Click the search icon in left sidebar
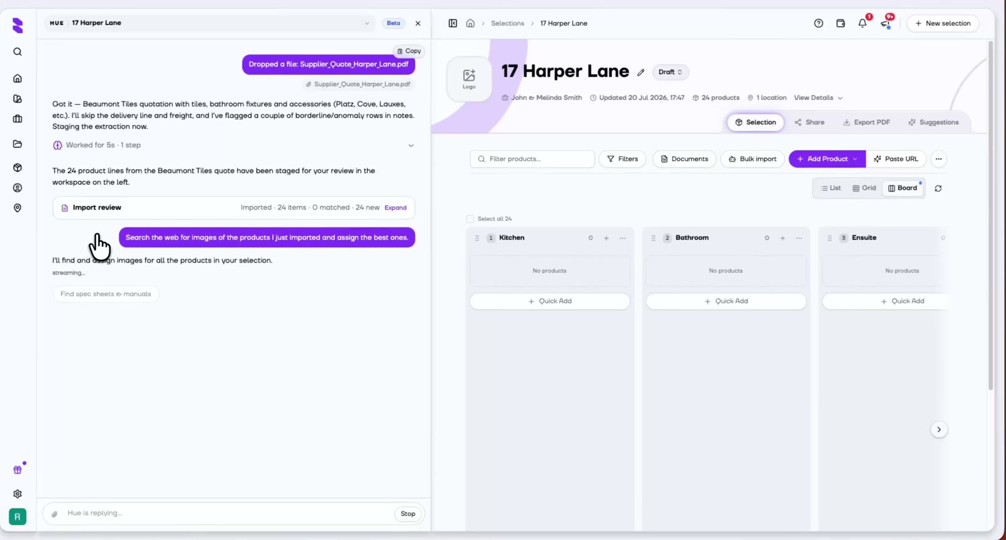The image size is (1006, 540). pos(18,52)
